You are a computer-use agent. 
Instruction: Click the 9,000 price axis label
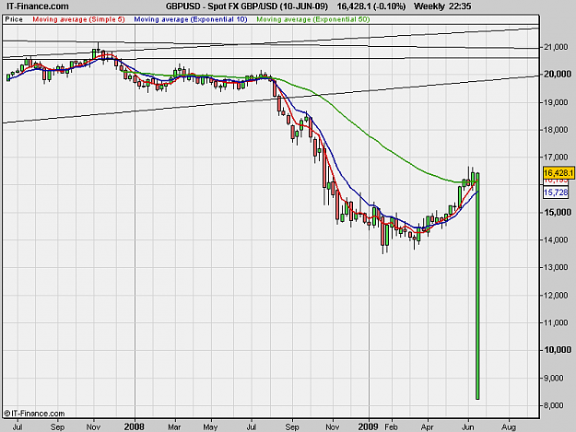(x=553, y=378)
